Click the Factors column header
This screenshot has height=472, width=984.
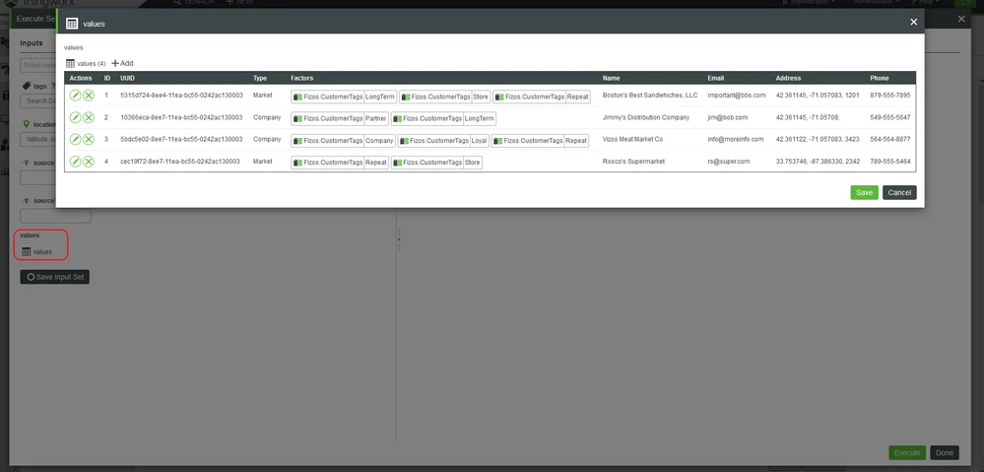pyautogui.click(x=301, y=79)
